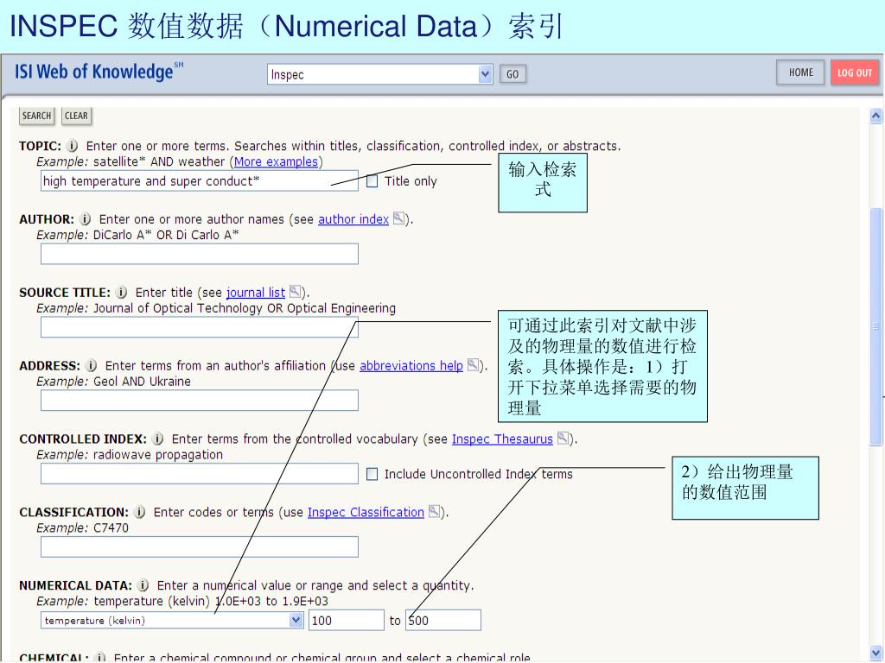The height and width of the screenshot is (663, 885).
Task: Enable the Title only checkbox
Action: (372, 181)
